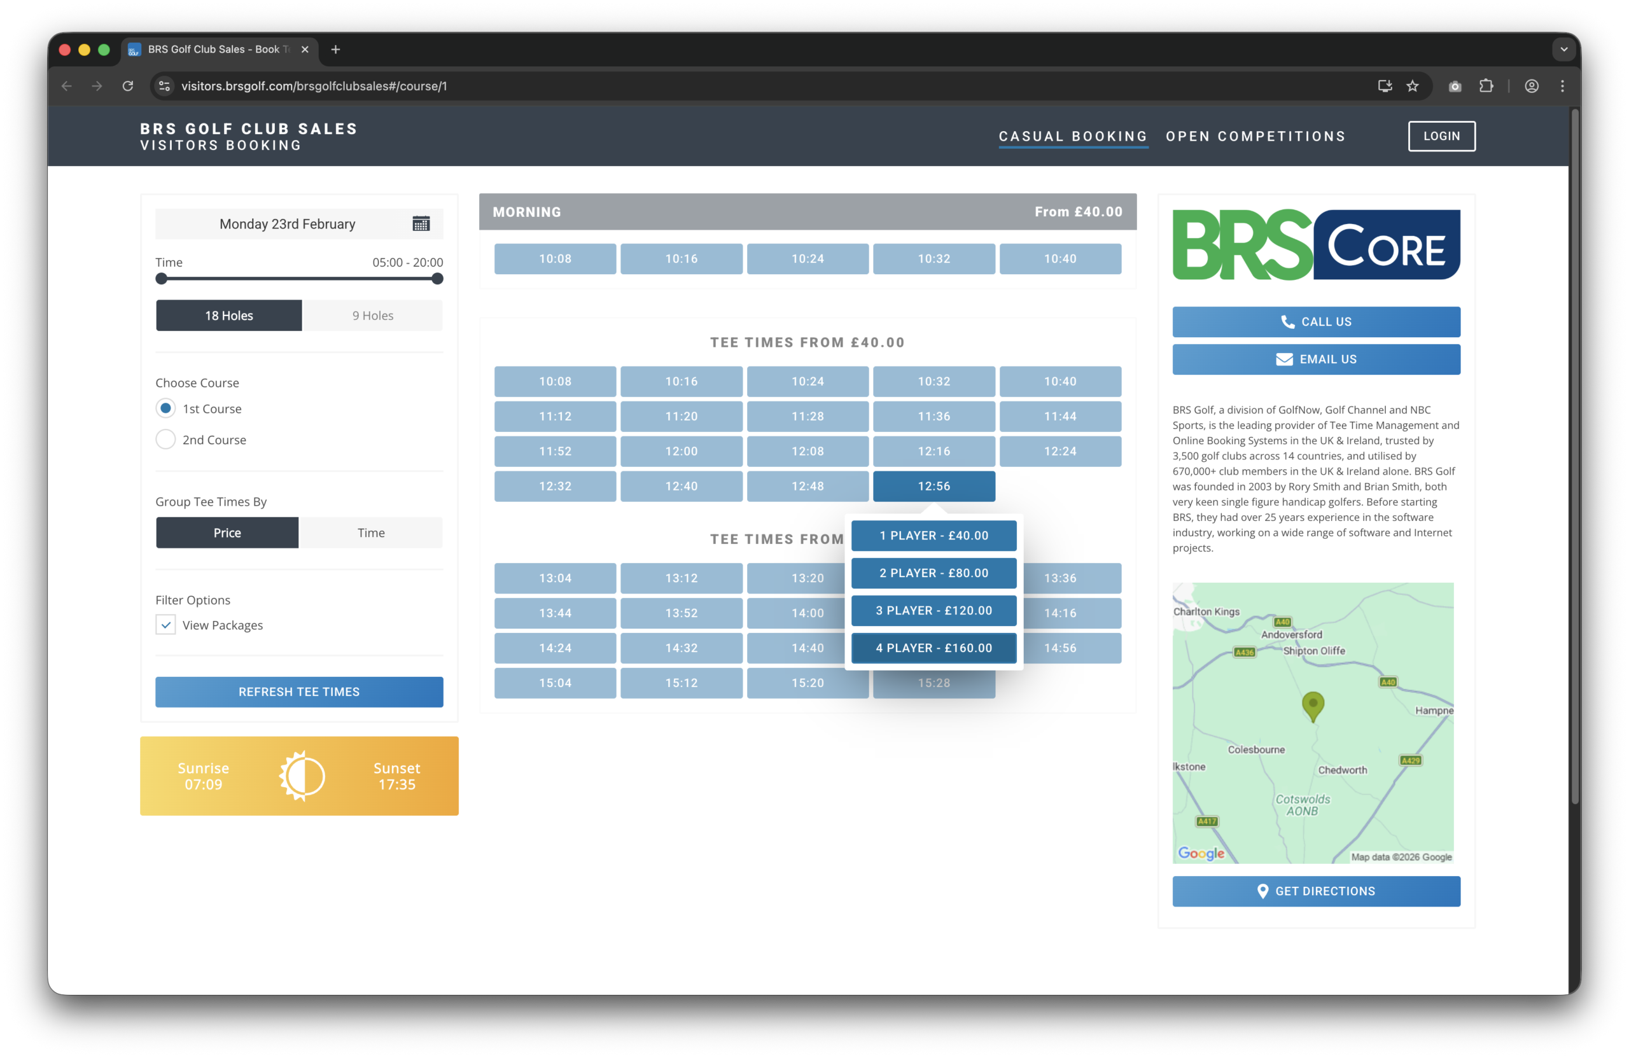Switch to 18 Holes
The height and width of the screenshot is (1058, 1629).
click(228, 316)
